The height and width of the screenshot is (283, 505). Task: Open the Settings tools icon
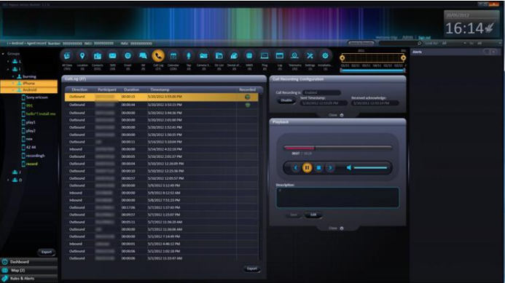pyautogui.click(x=310, y=56)
